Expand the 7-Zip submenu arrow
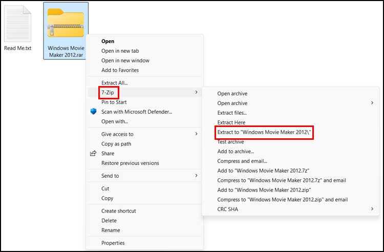The height and width of the screenshot is (252, 384). tap(196, 92)
